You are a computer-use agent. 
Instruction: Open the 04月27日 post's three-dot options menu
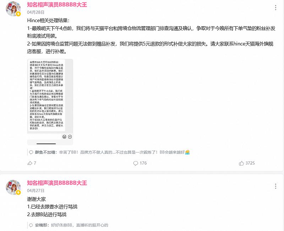coord(275,186)
